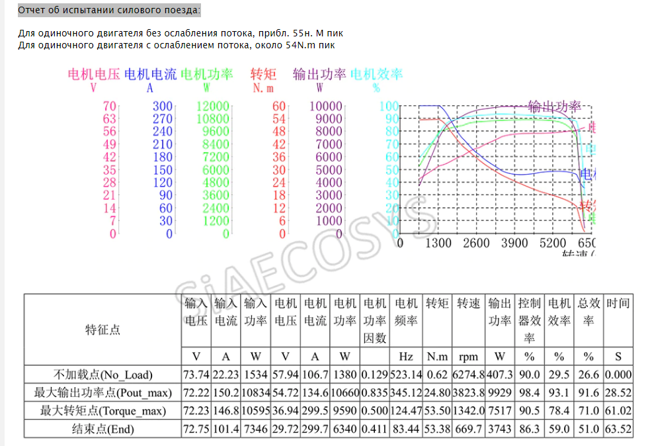Select the "150.2" cell in the Pout_max row
The image size is (648, 446).
(x=225, y=392)
